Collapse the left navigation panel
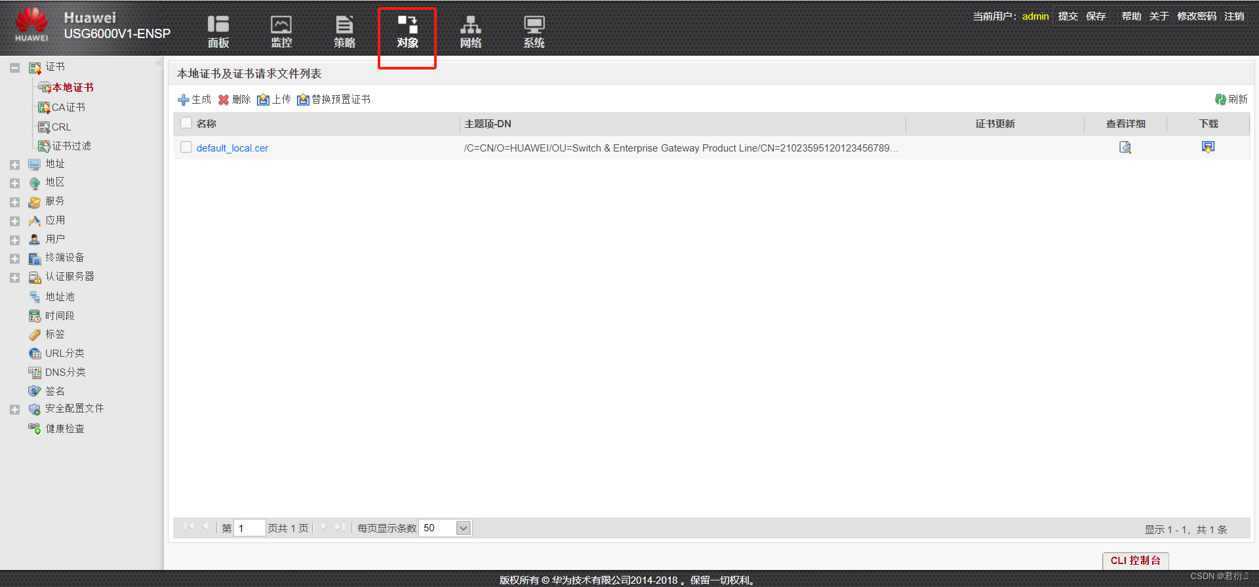The image size is (1259, 587). pos(159,64)
